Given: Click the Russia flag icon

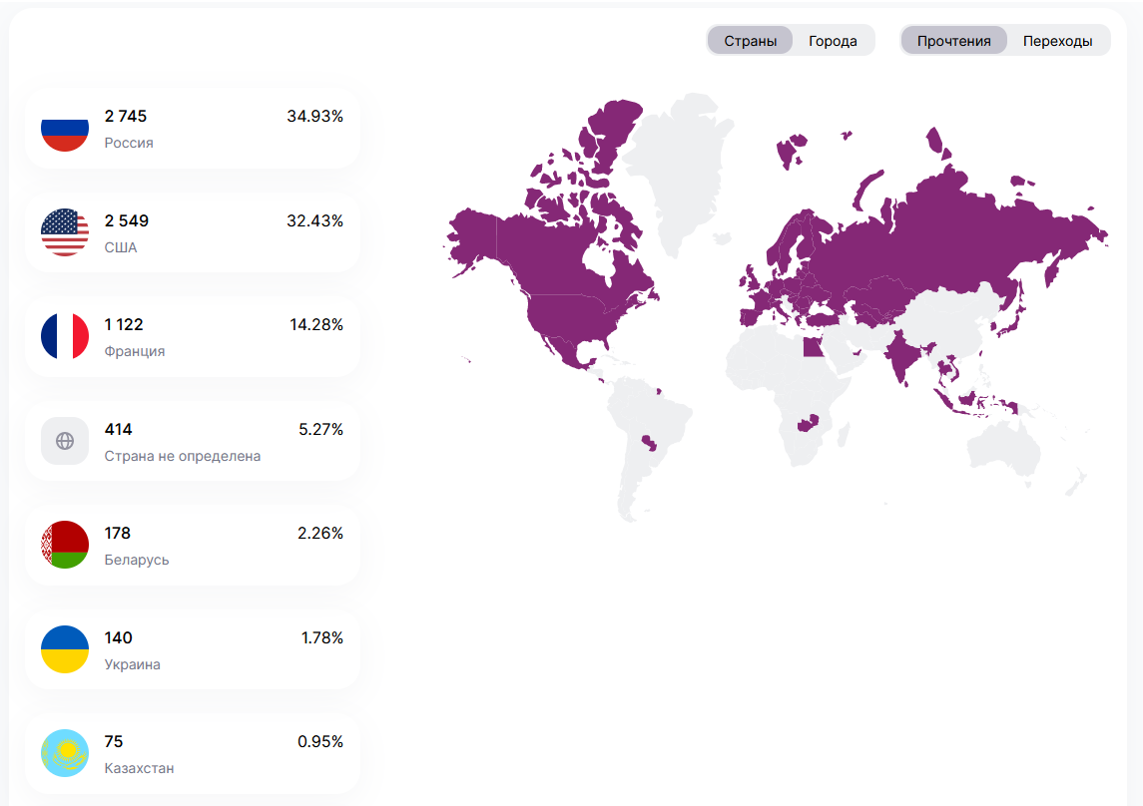Looking at the screenshot, I should pos(65,128).
